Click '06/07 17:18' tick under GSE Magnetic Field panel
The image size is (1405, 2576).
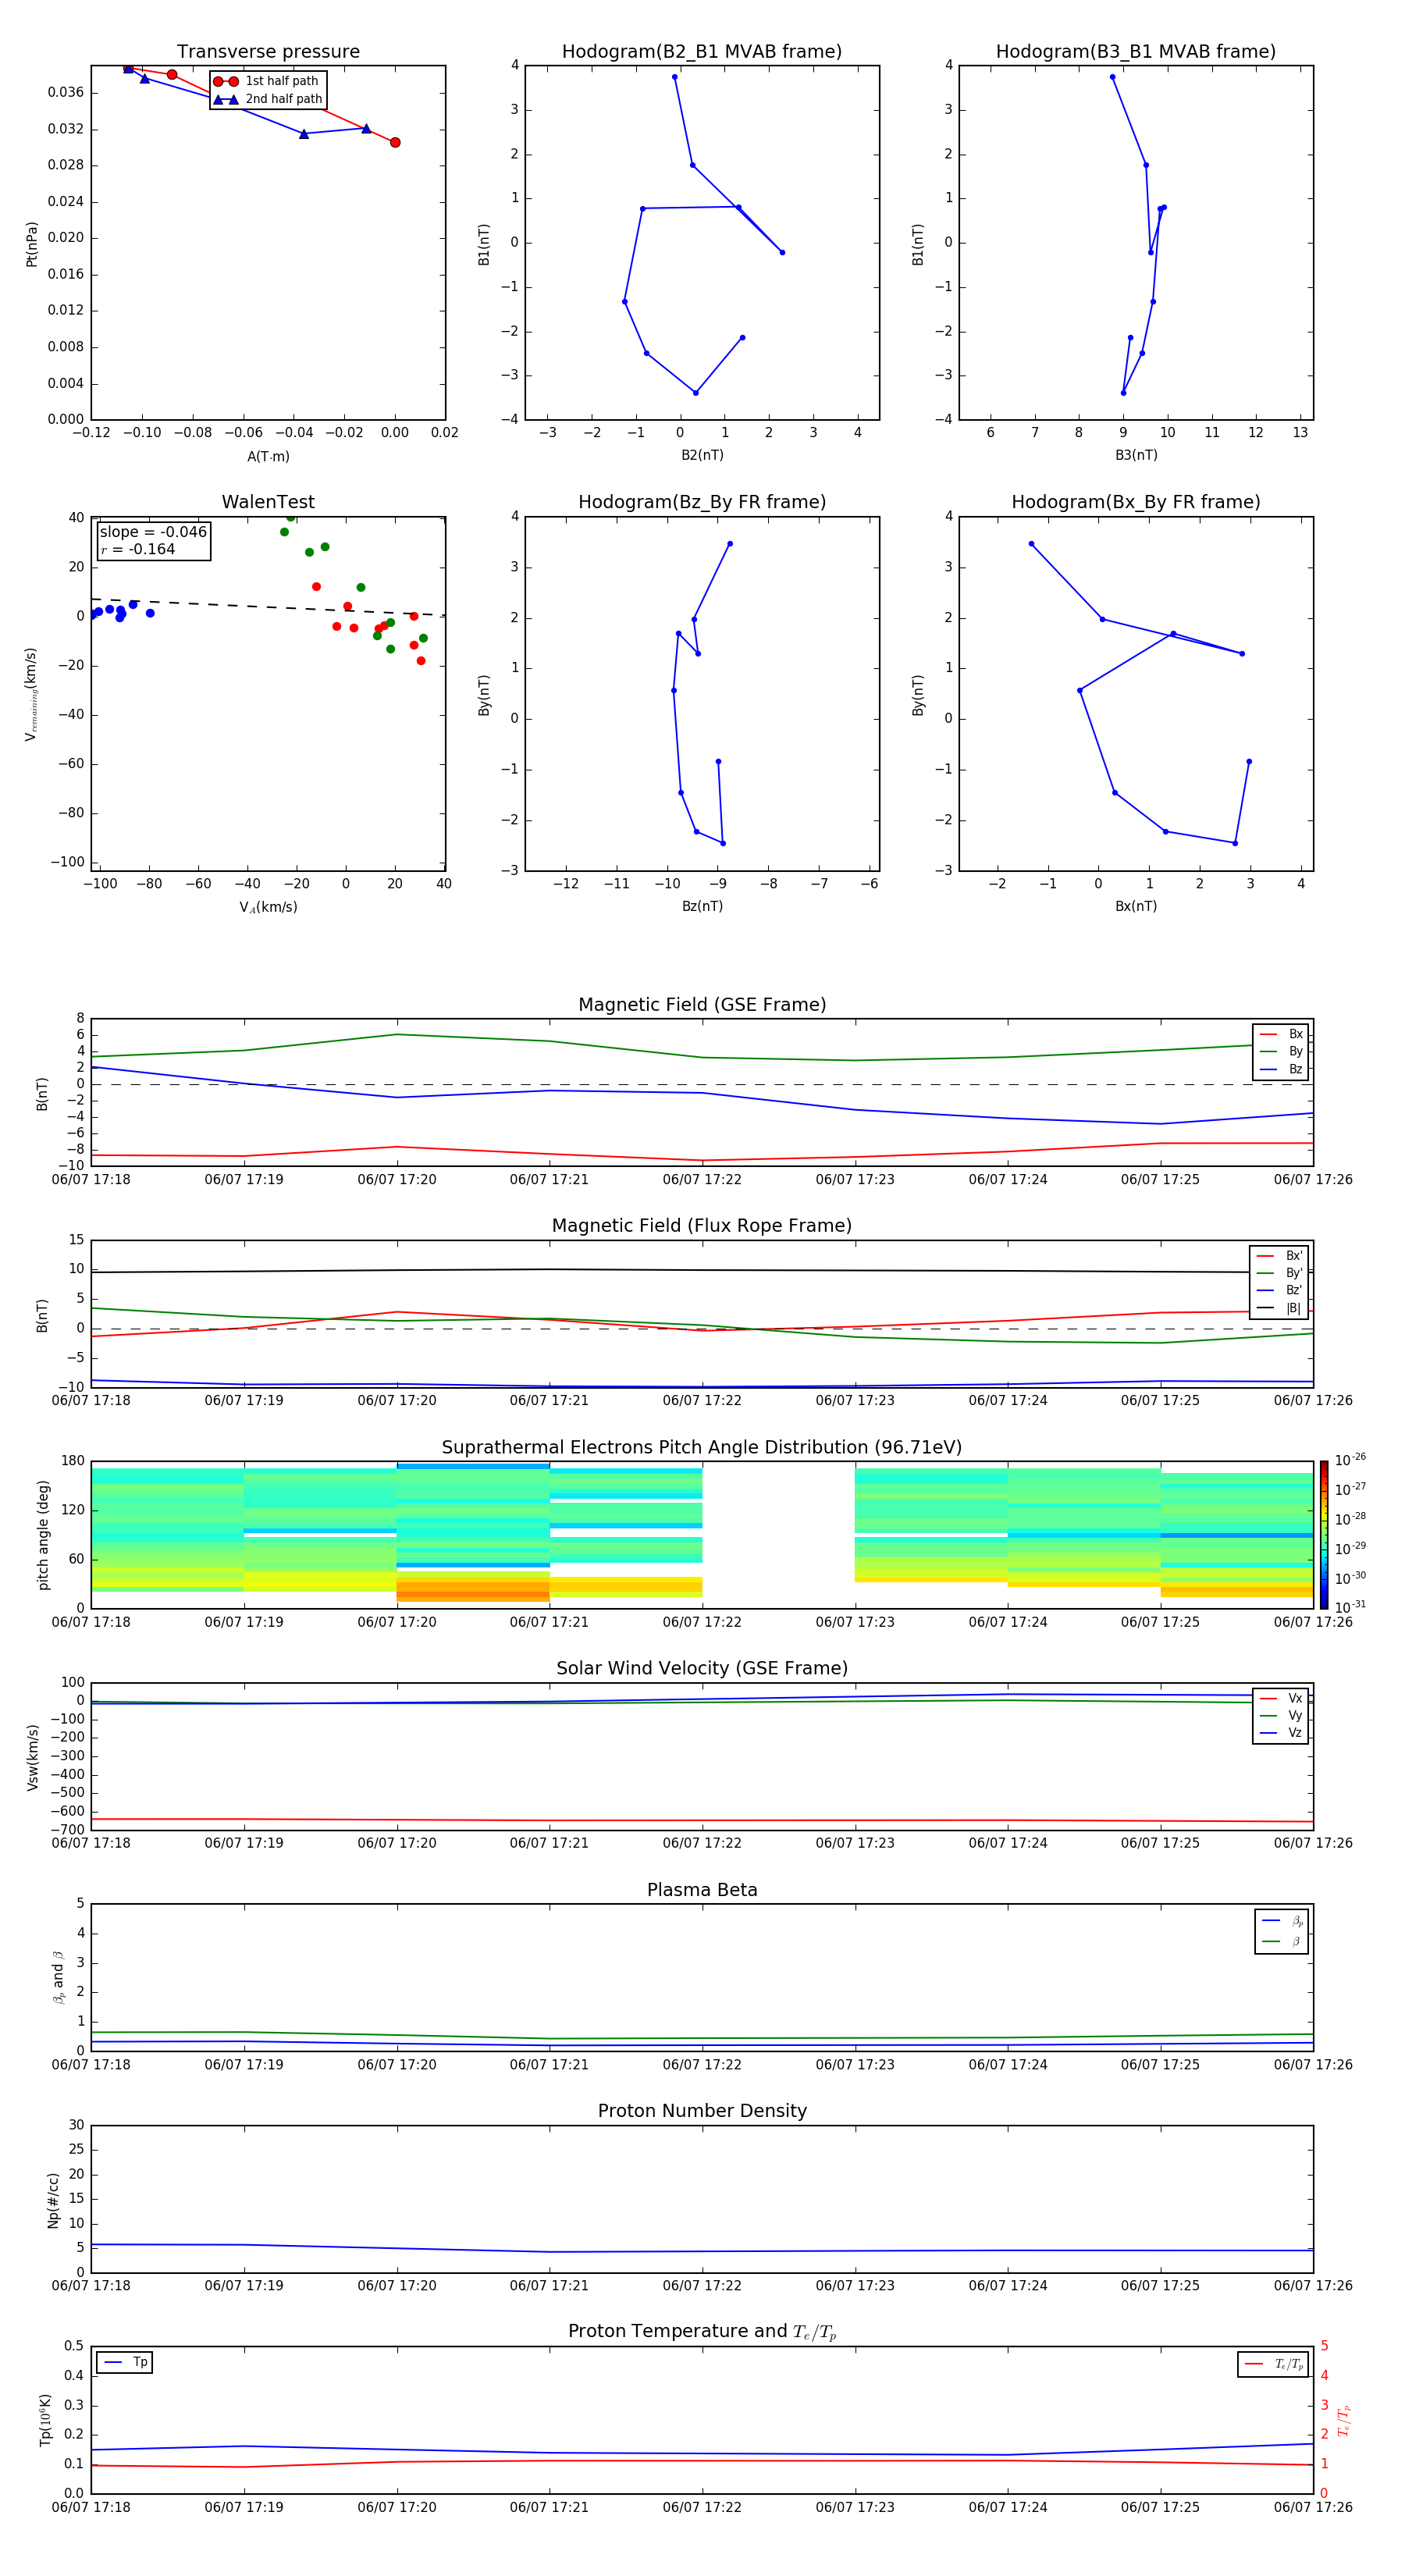point(91,1180)
